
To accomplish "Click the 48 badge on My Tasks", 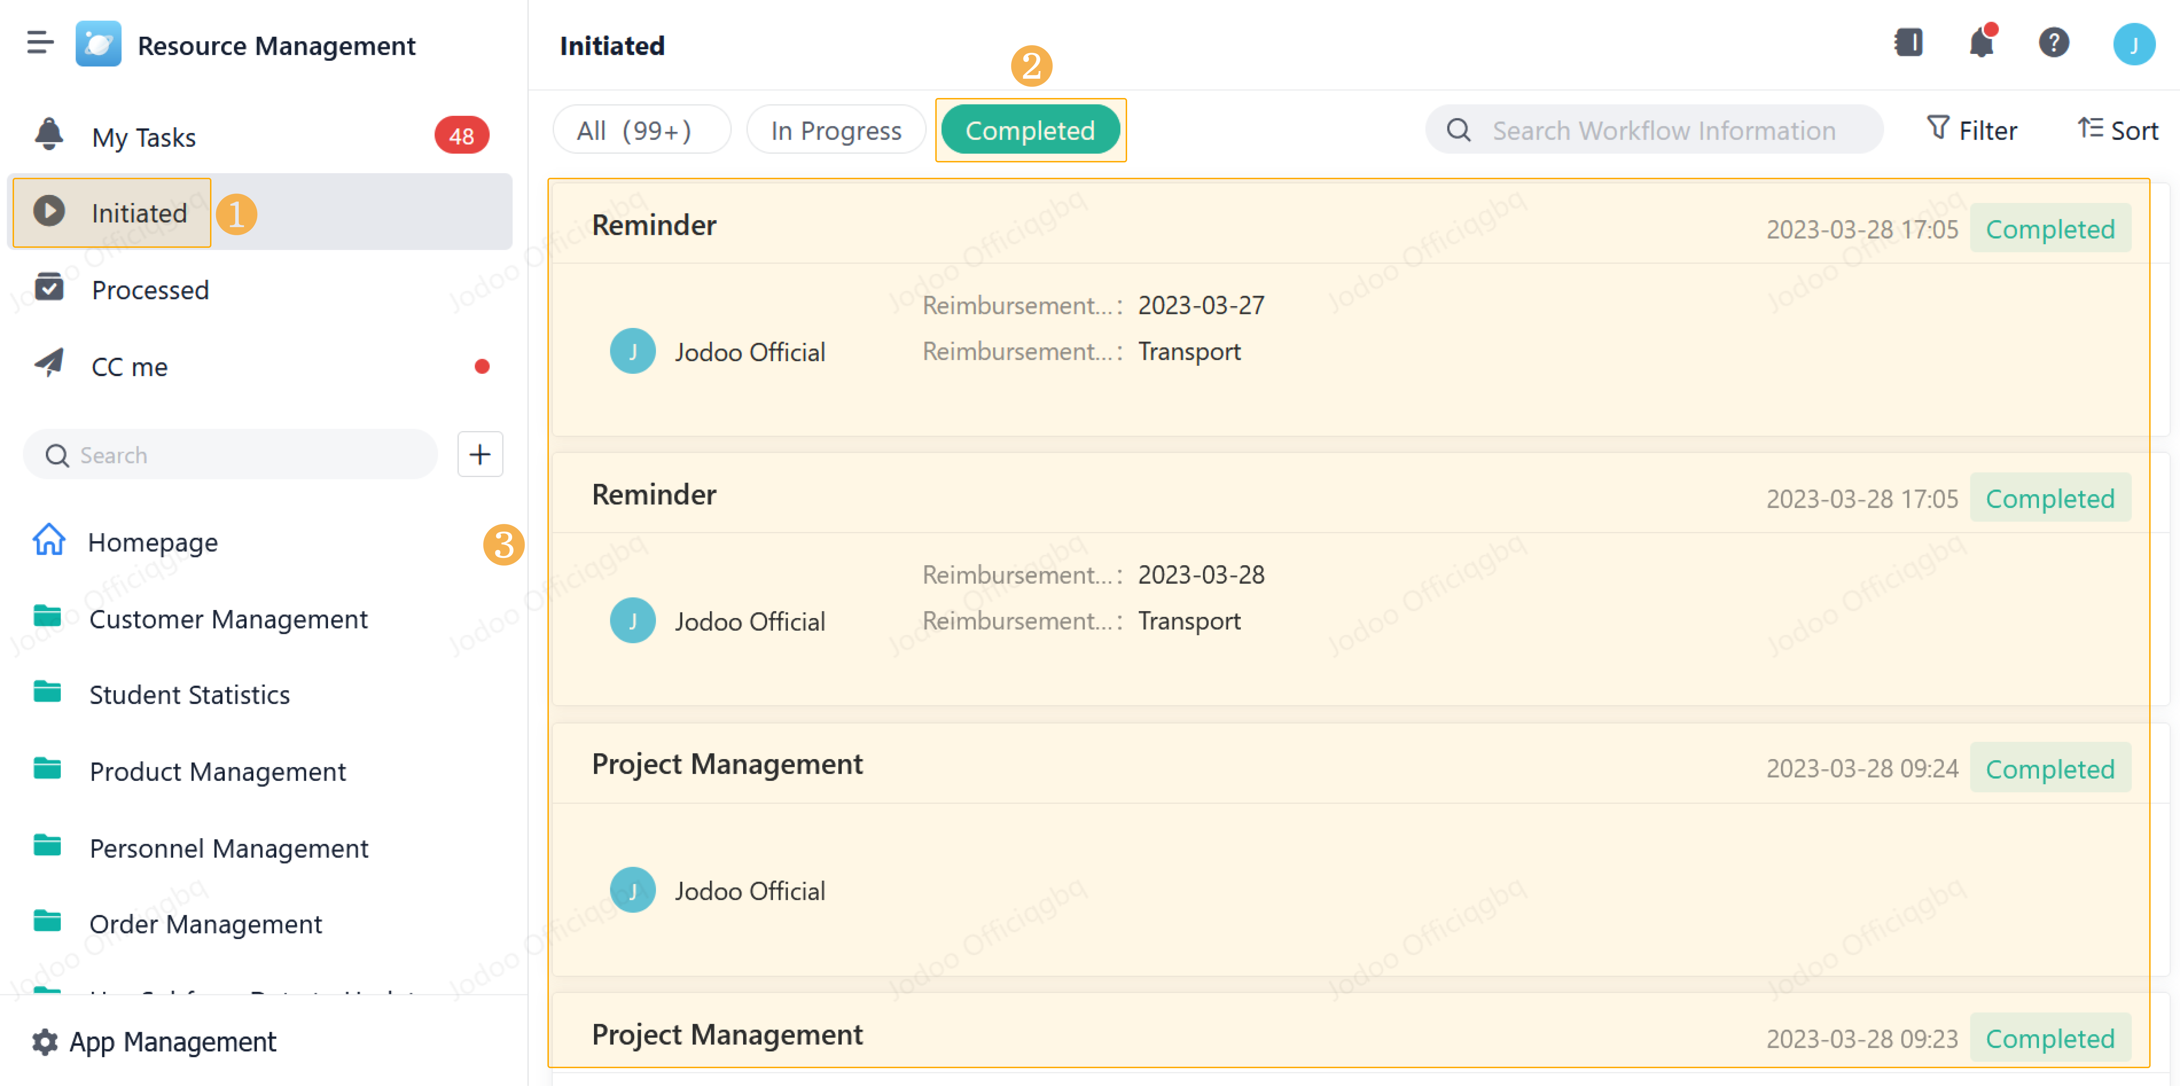I will click(x=461, y=135).
